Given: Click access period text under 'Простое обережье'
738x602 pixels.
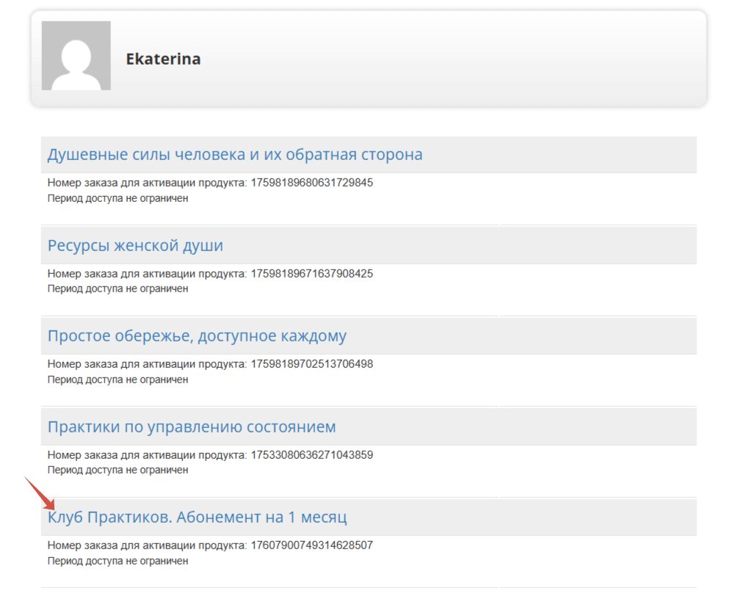Looking at the screenshot, I should pos(117,380).
